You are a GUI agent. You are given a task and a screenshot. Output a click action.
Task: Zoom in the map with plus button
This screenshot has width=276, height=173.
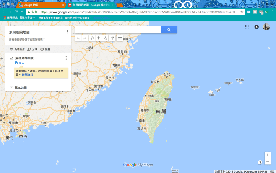[268, 155]
